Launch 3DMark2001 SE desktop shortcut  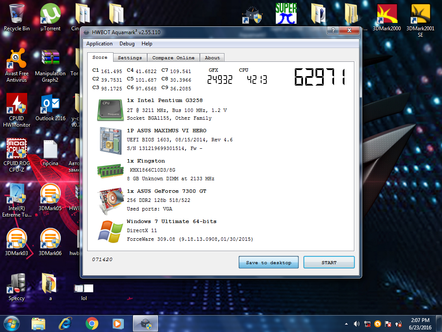coord(420,20)
